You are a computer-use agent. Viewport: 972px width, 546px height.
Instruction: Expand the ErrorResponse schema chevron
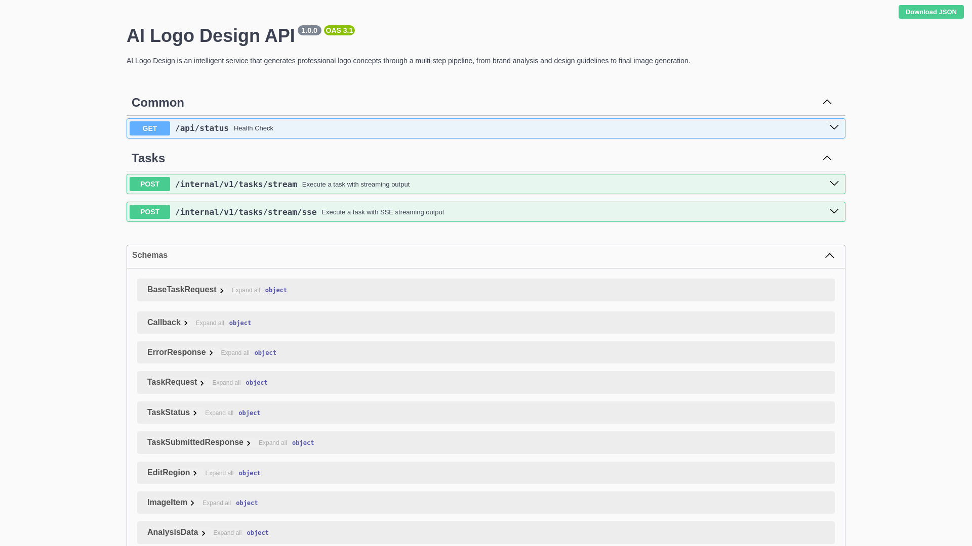tap(211, 353)
